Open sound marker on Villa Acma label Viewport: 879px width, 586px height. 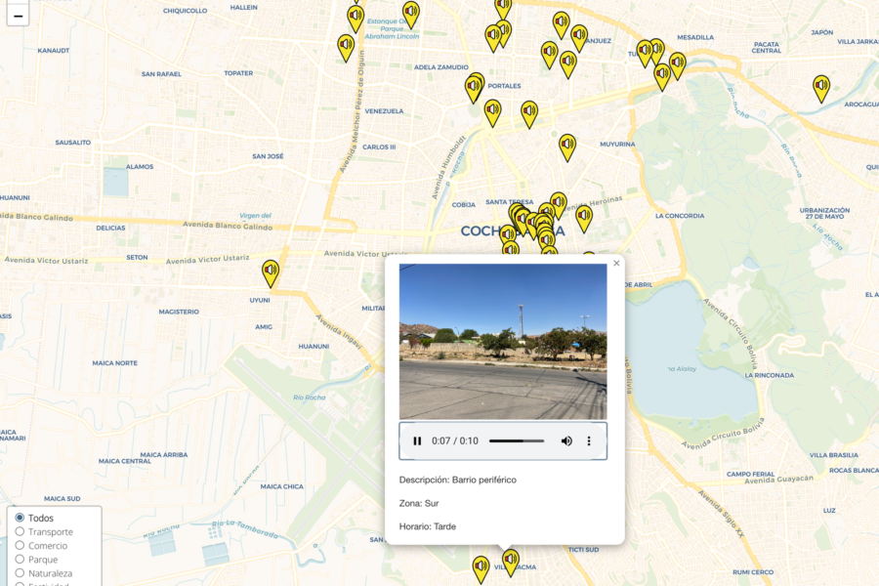pyautogui.click(x=510, y=562)
